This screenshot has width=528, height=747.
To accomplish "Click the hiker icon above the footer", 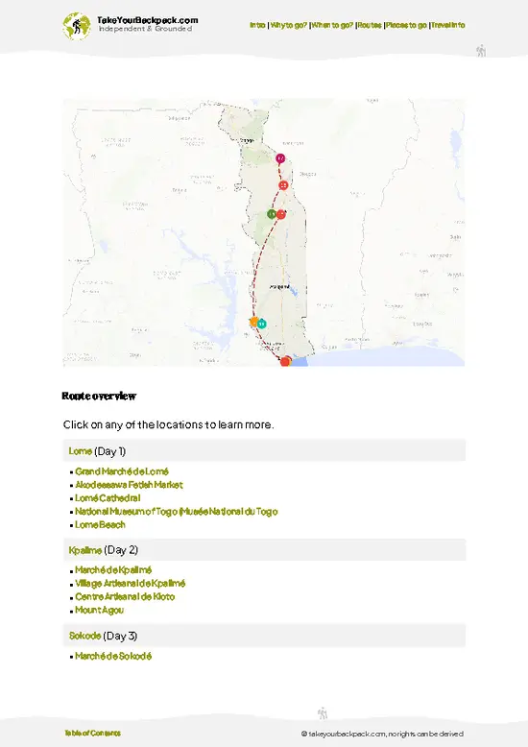I will [x=323, y=713].
